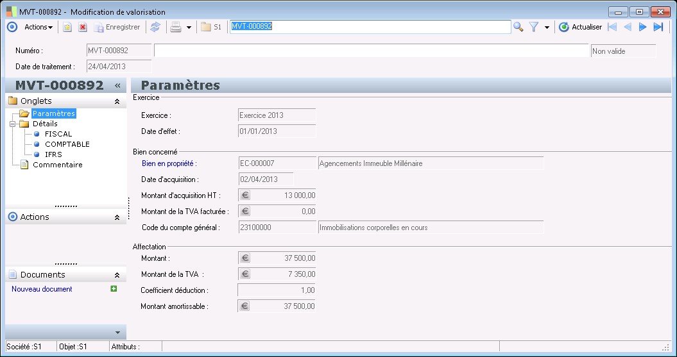Click the printer icon

(x=175, y=27)
